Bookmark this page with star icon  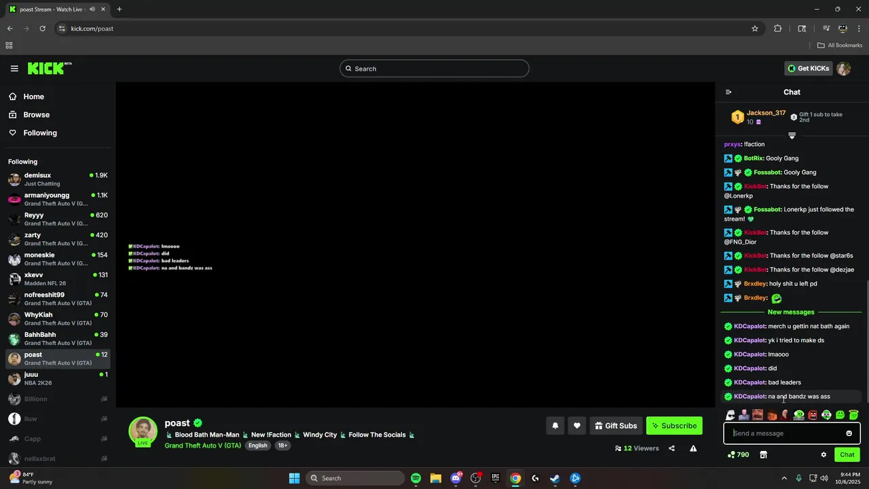coord(754,29)
